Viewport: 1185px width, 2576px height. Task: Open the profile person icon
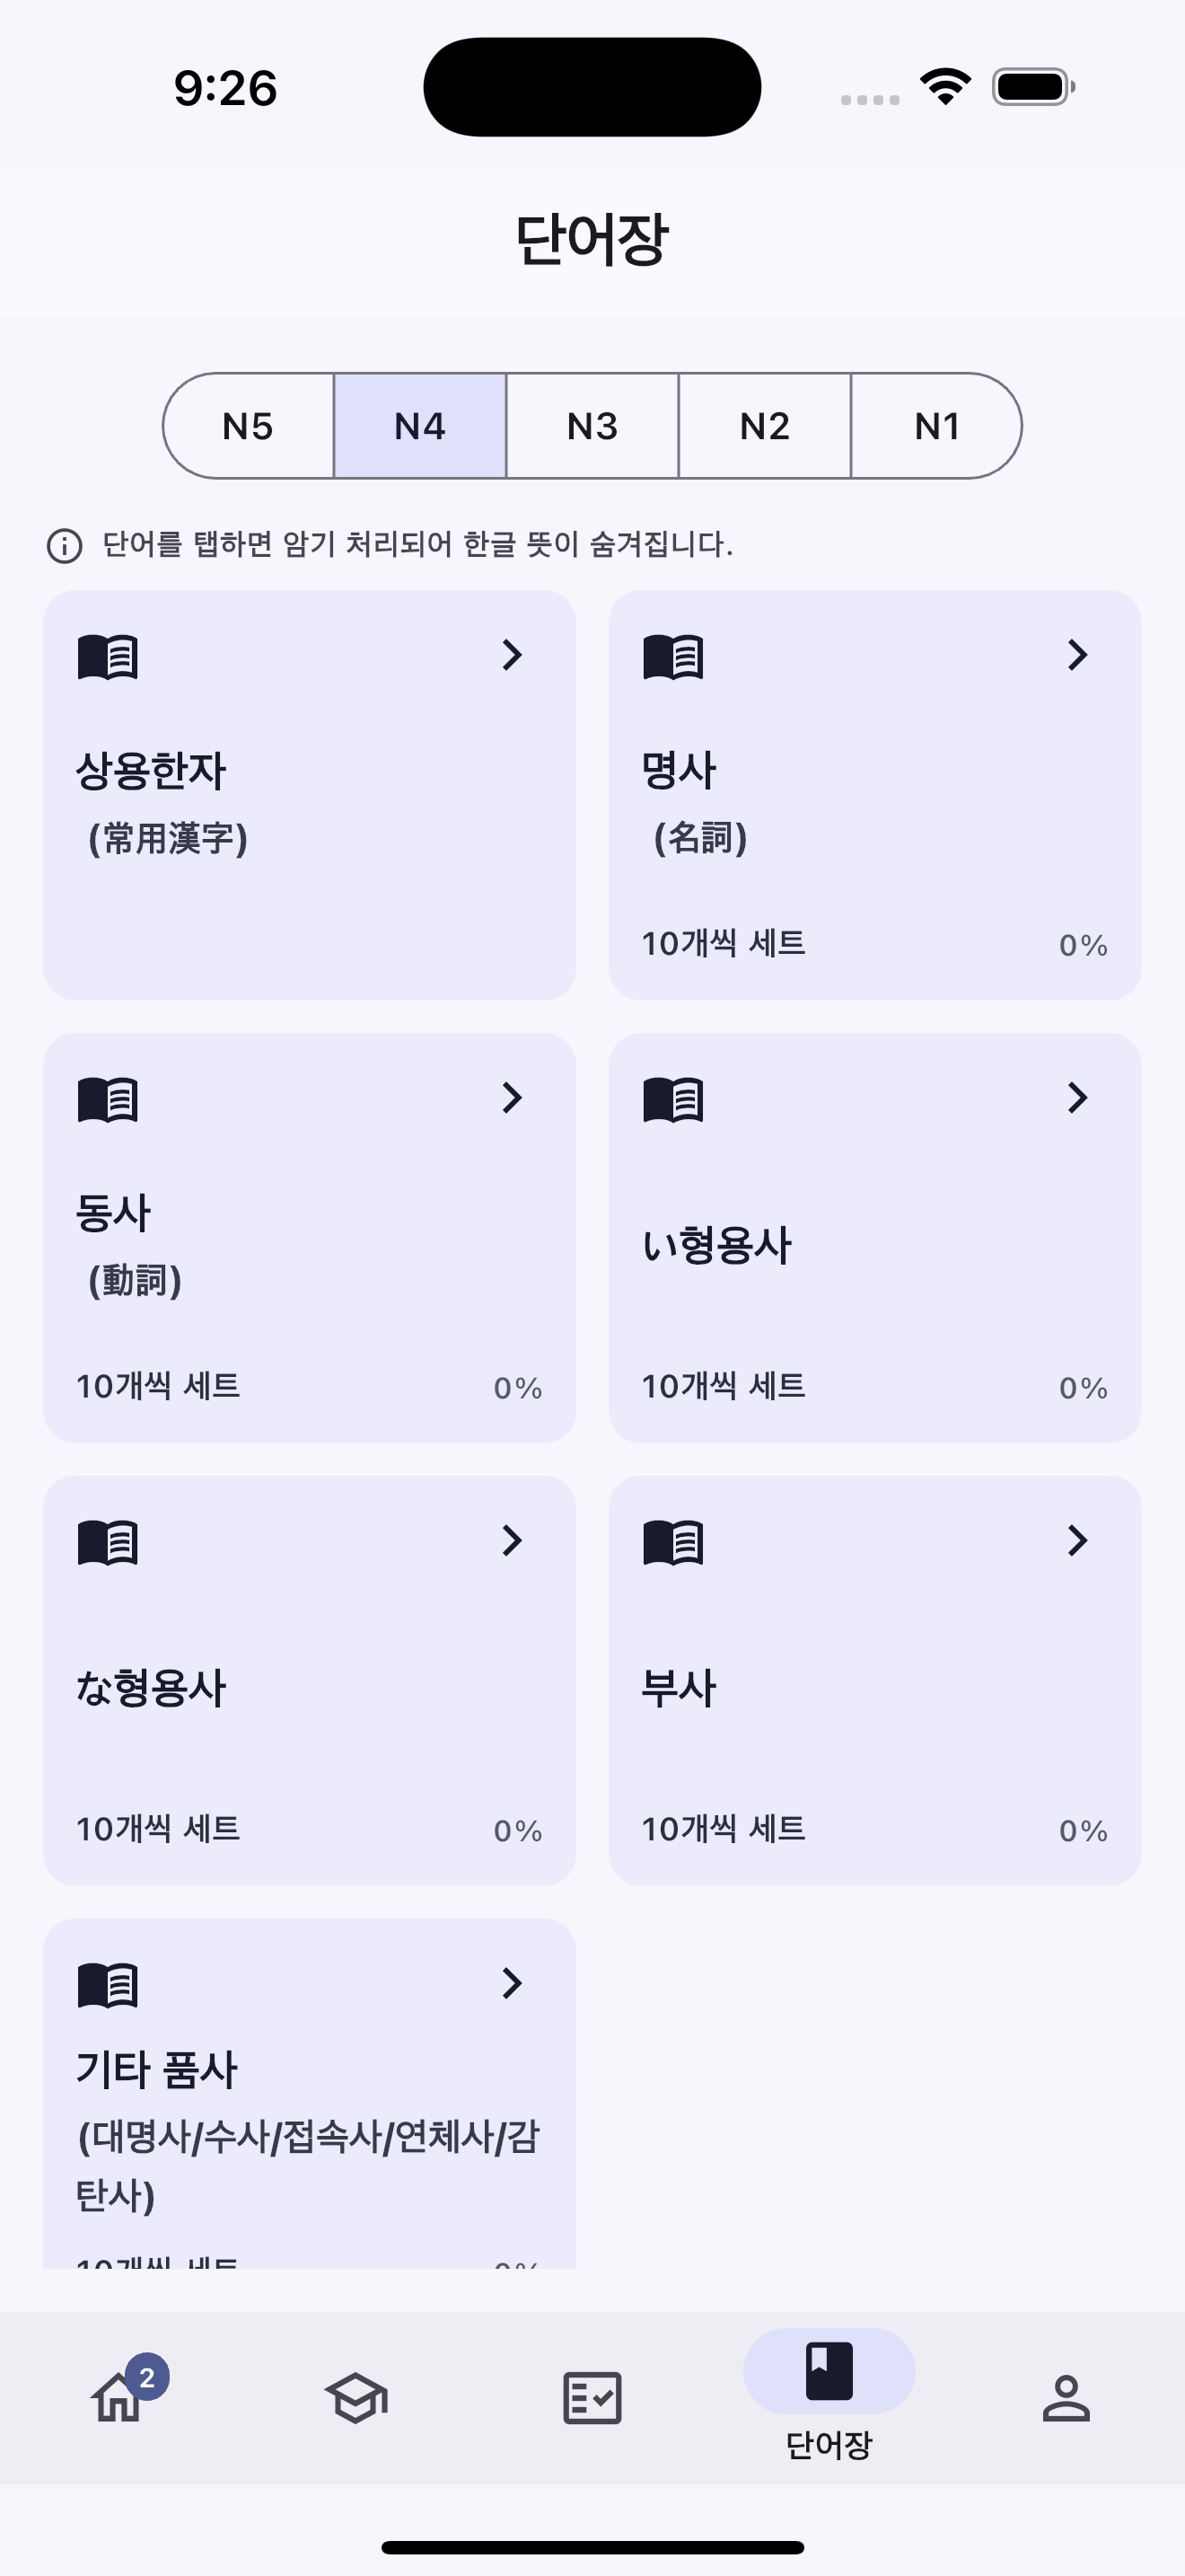(x=1066, y=2397)
